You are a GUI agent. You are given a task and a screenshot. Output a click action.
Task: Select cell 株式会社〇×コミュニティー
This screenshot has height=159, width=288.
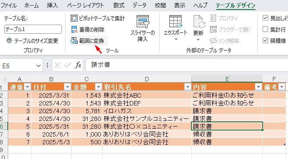point(147,127)
